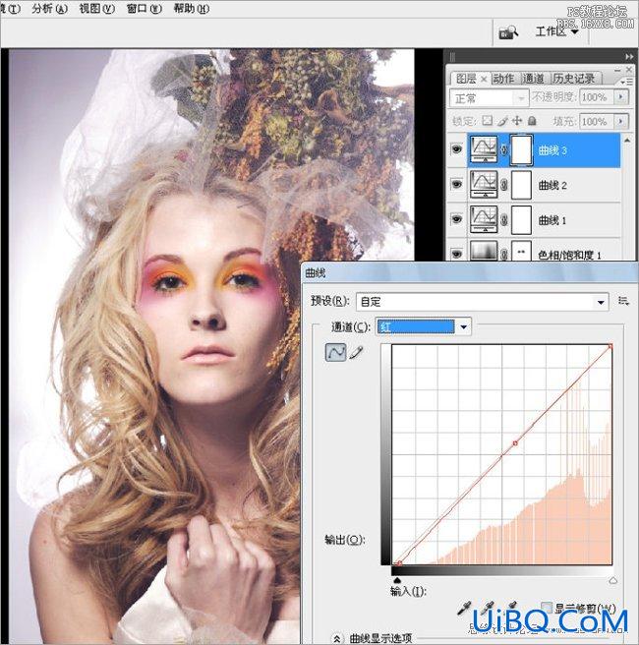
Task: Click the lock image pixels brush icon
Action: point(502,121)
